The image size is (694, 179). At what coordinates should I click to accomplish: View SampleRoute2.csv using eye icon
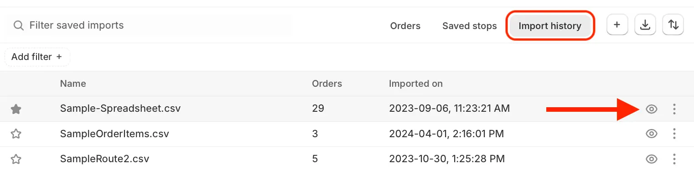point(652,159)
